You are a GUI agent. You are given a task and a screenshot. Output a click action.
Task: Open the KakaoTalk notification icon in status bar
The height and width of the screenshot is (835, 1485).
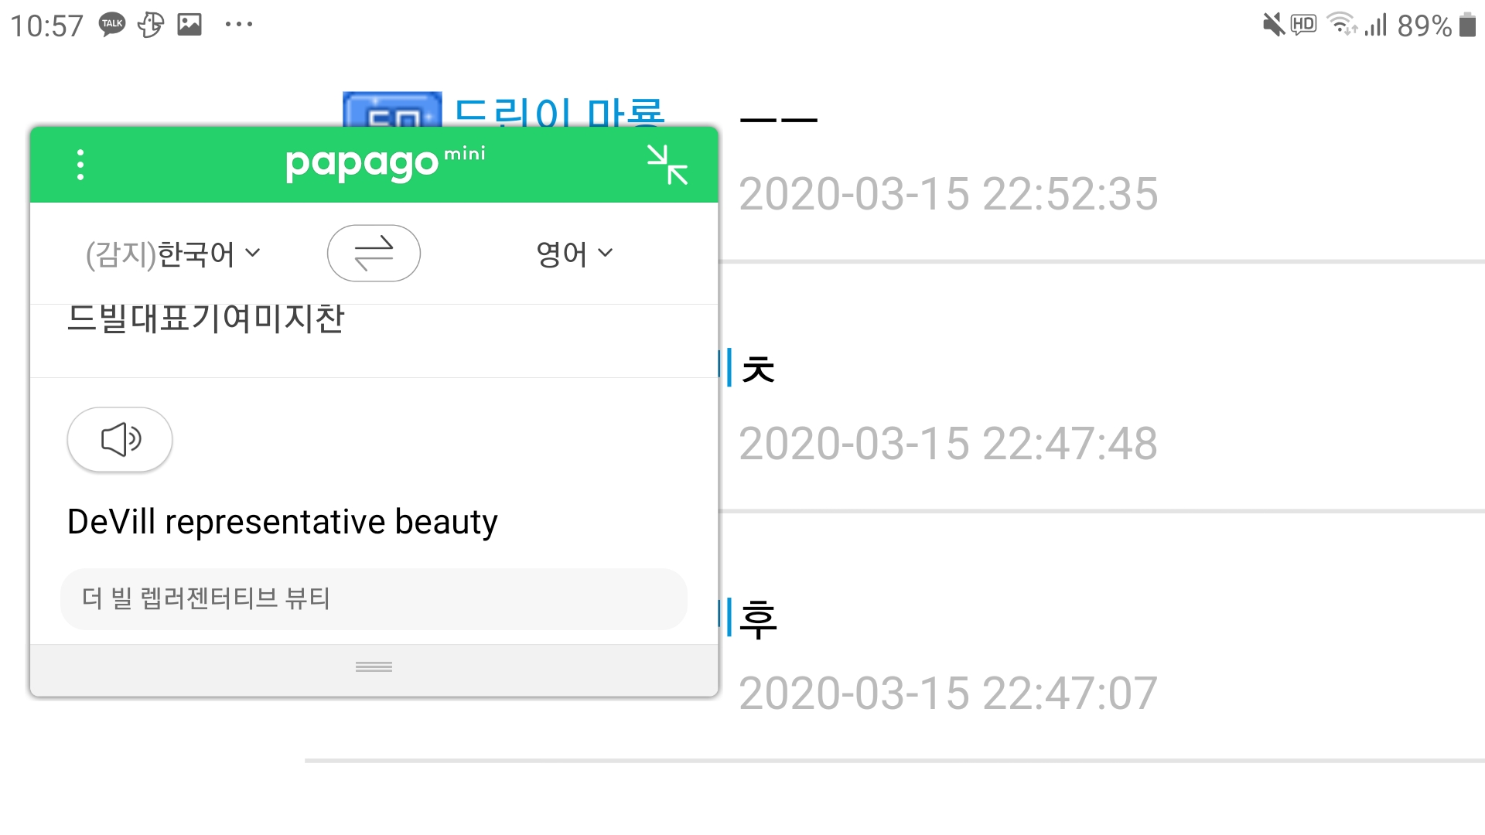pyautogui.click(x=112, y=25)
